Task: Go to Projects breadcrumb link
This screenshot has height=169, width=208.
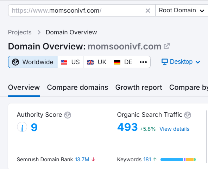Action: (20, 32)
